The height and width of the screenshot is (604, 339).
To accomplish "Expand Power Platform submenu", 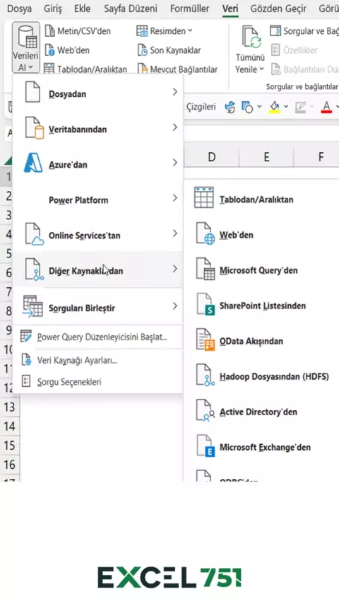I will tap(98, 200).
